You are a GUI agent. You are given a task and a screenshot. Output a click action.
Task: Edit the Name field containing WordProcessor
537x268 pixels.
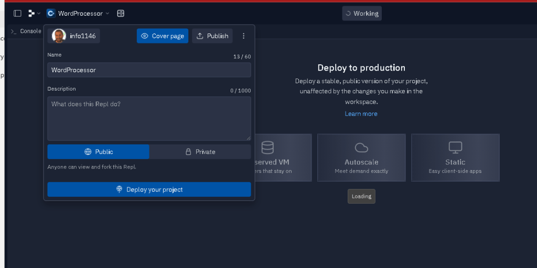pos(149,70)
